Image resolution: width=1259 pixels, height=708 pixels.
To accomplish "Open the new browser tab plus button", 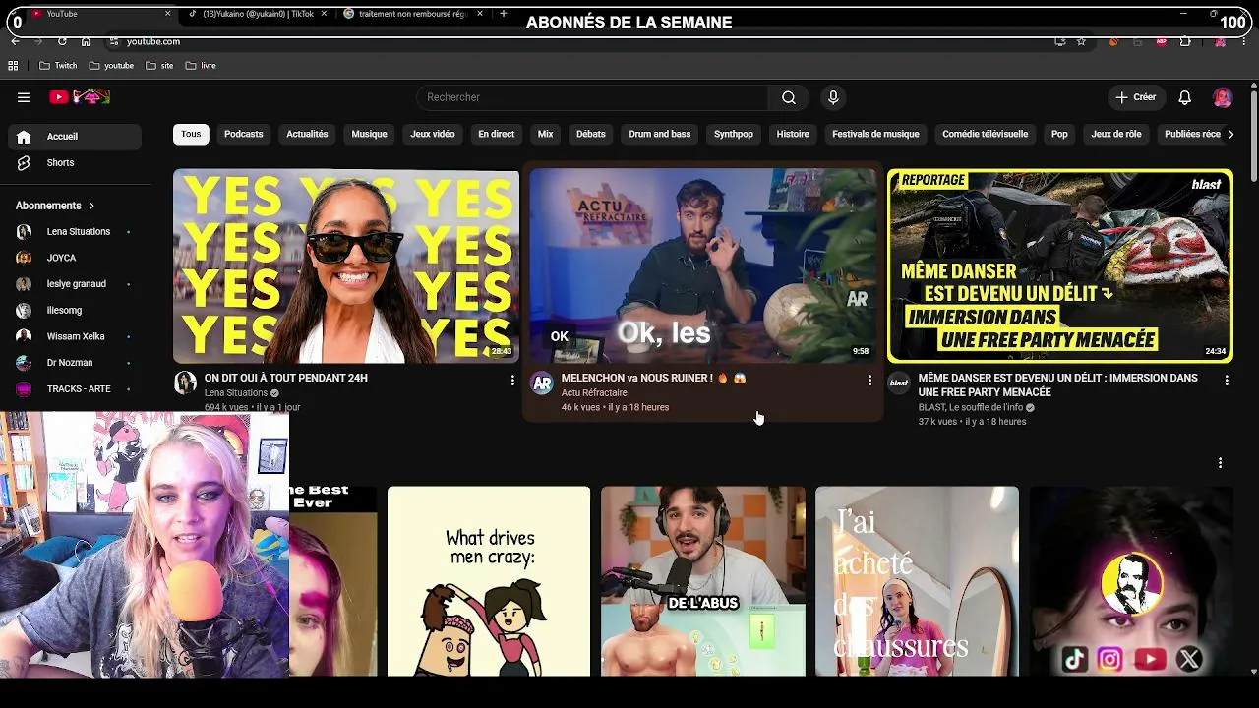I will pyautogui.click(x=504, y=14).
